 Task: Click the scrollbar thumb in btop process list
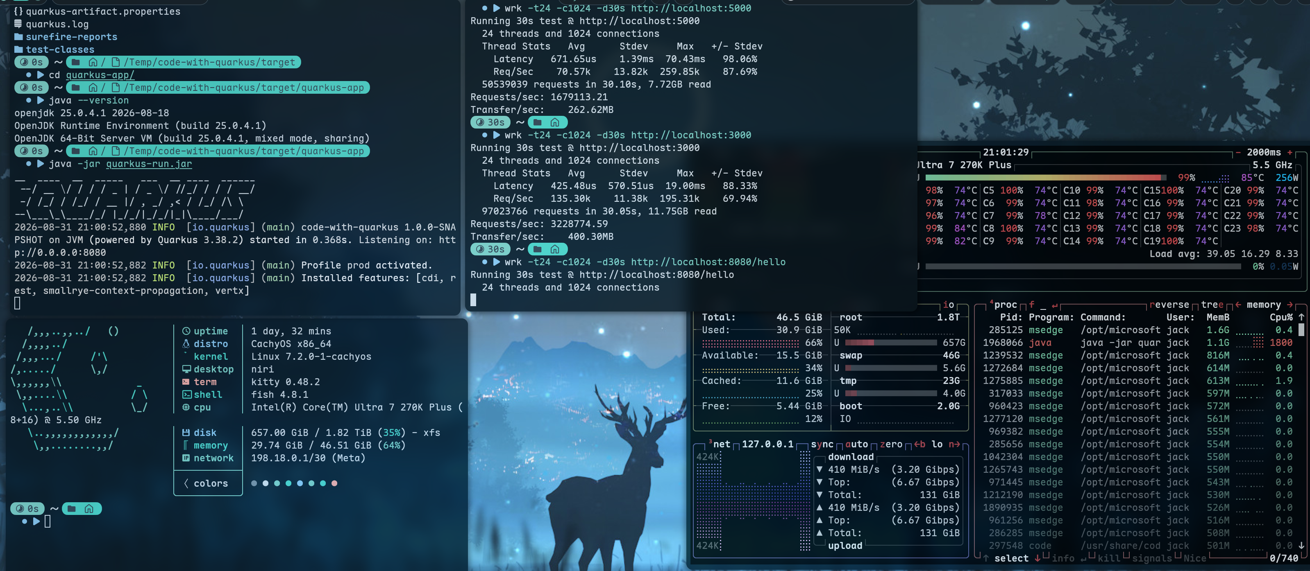1301,330
